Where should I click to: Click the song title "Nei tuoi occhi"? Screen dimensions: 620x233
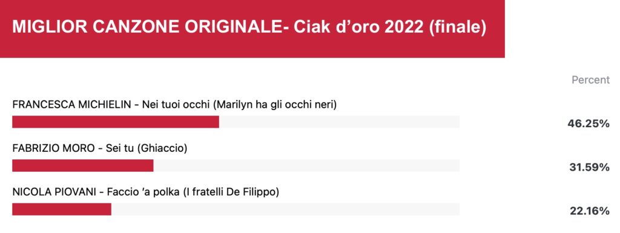[176, 105]
